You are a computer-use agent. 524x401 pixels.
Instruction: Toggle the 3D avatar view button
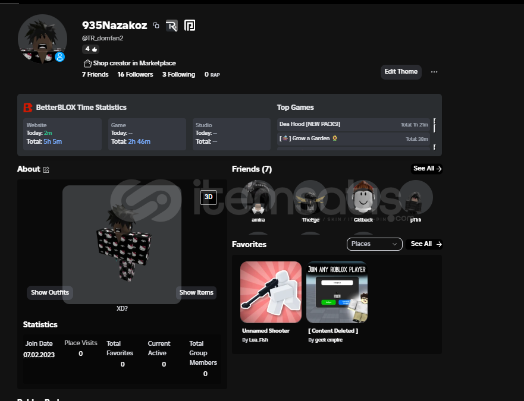click(208, 197)
